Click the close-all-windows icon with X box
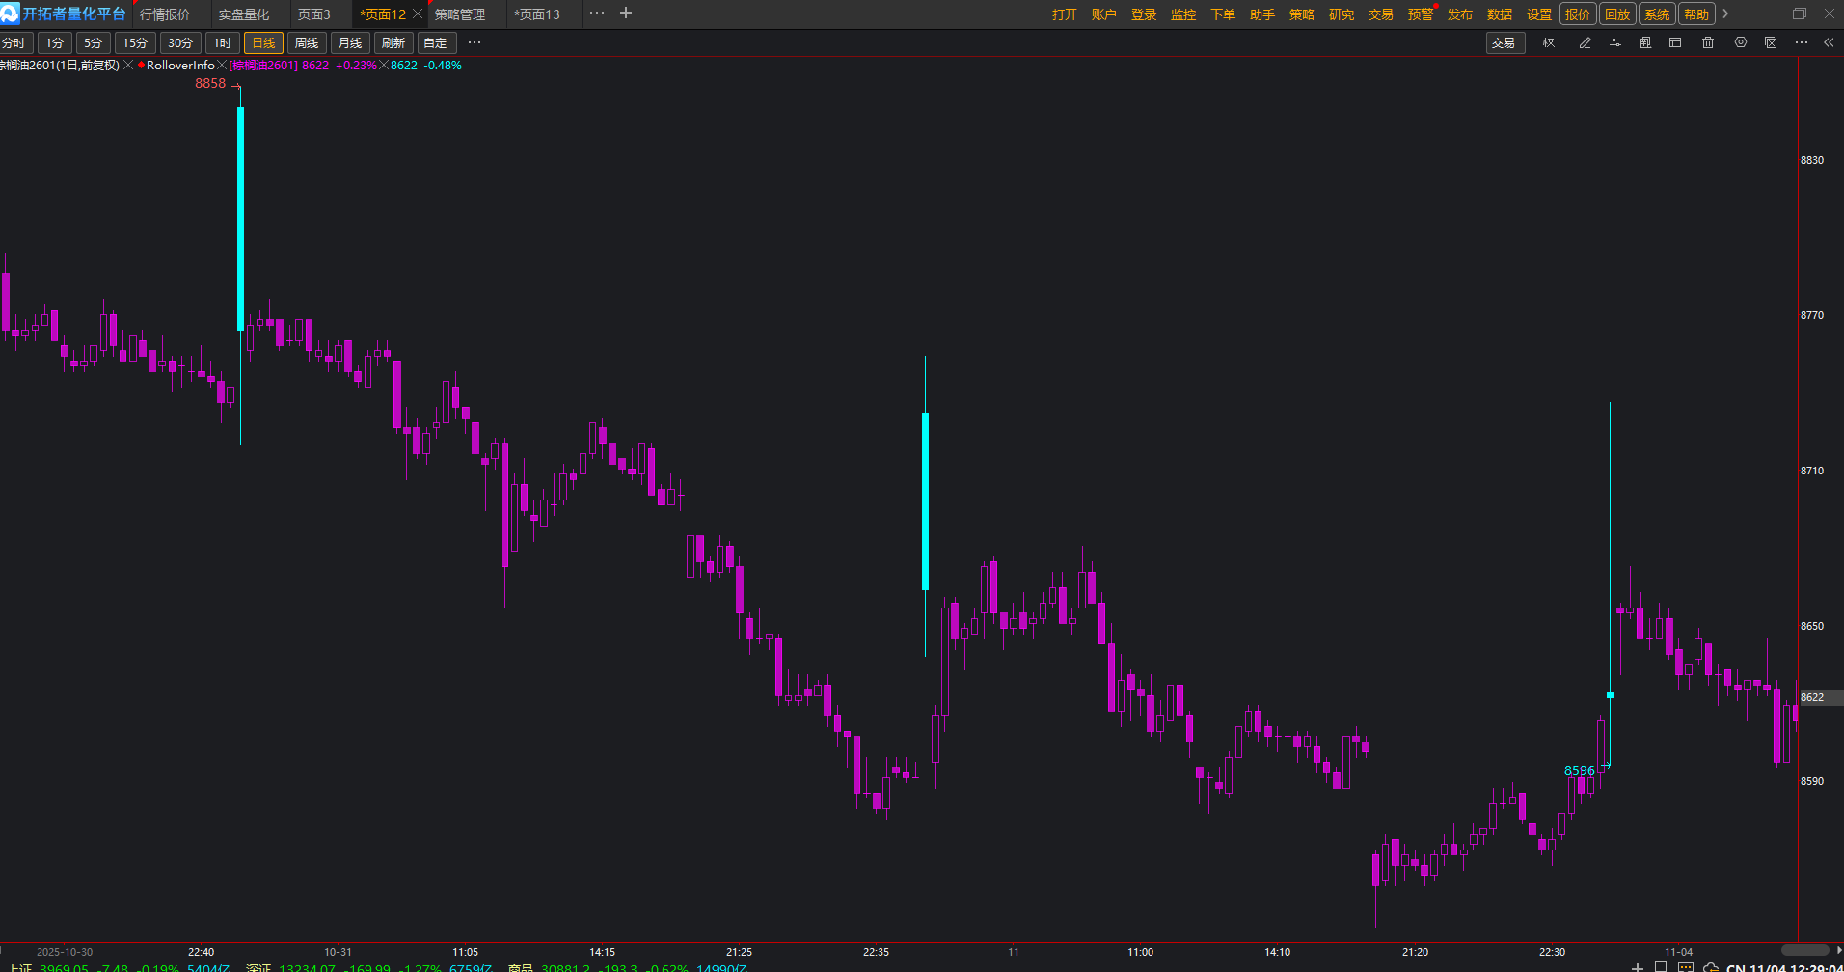The height and width of the screenshot is (972, 1844). click(x=1771, y=42)
